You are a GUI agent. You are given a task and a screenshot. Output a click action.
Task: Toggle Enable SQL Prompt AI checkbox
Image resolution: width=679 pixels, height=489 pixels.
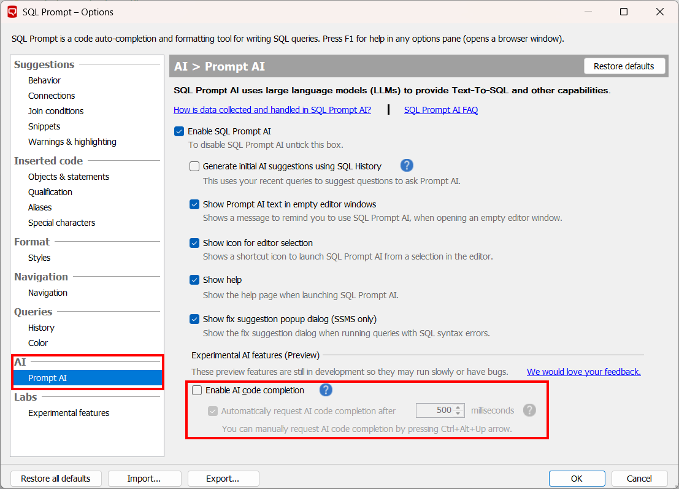tap(179, 131)
